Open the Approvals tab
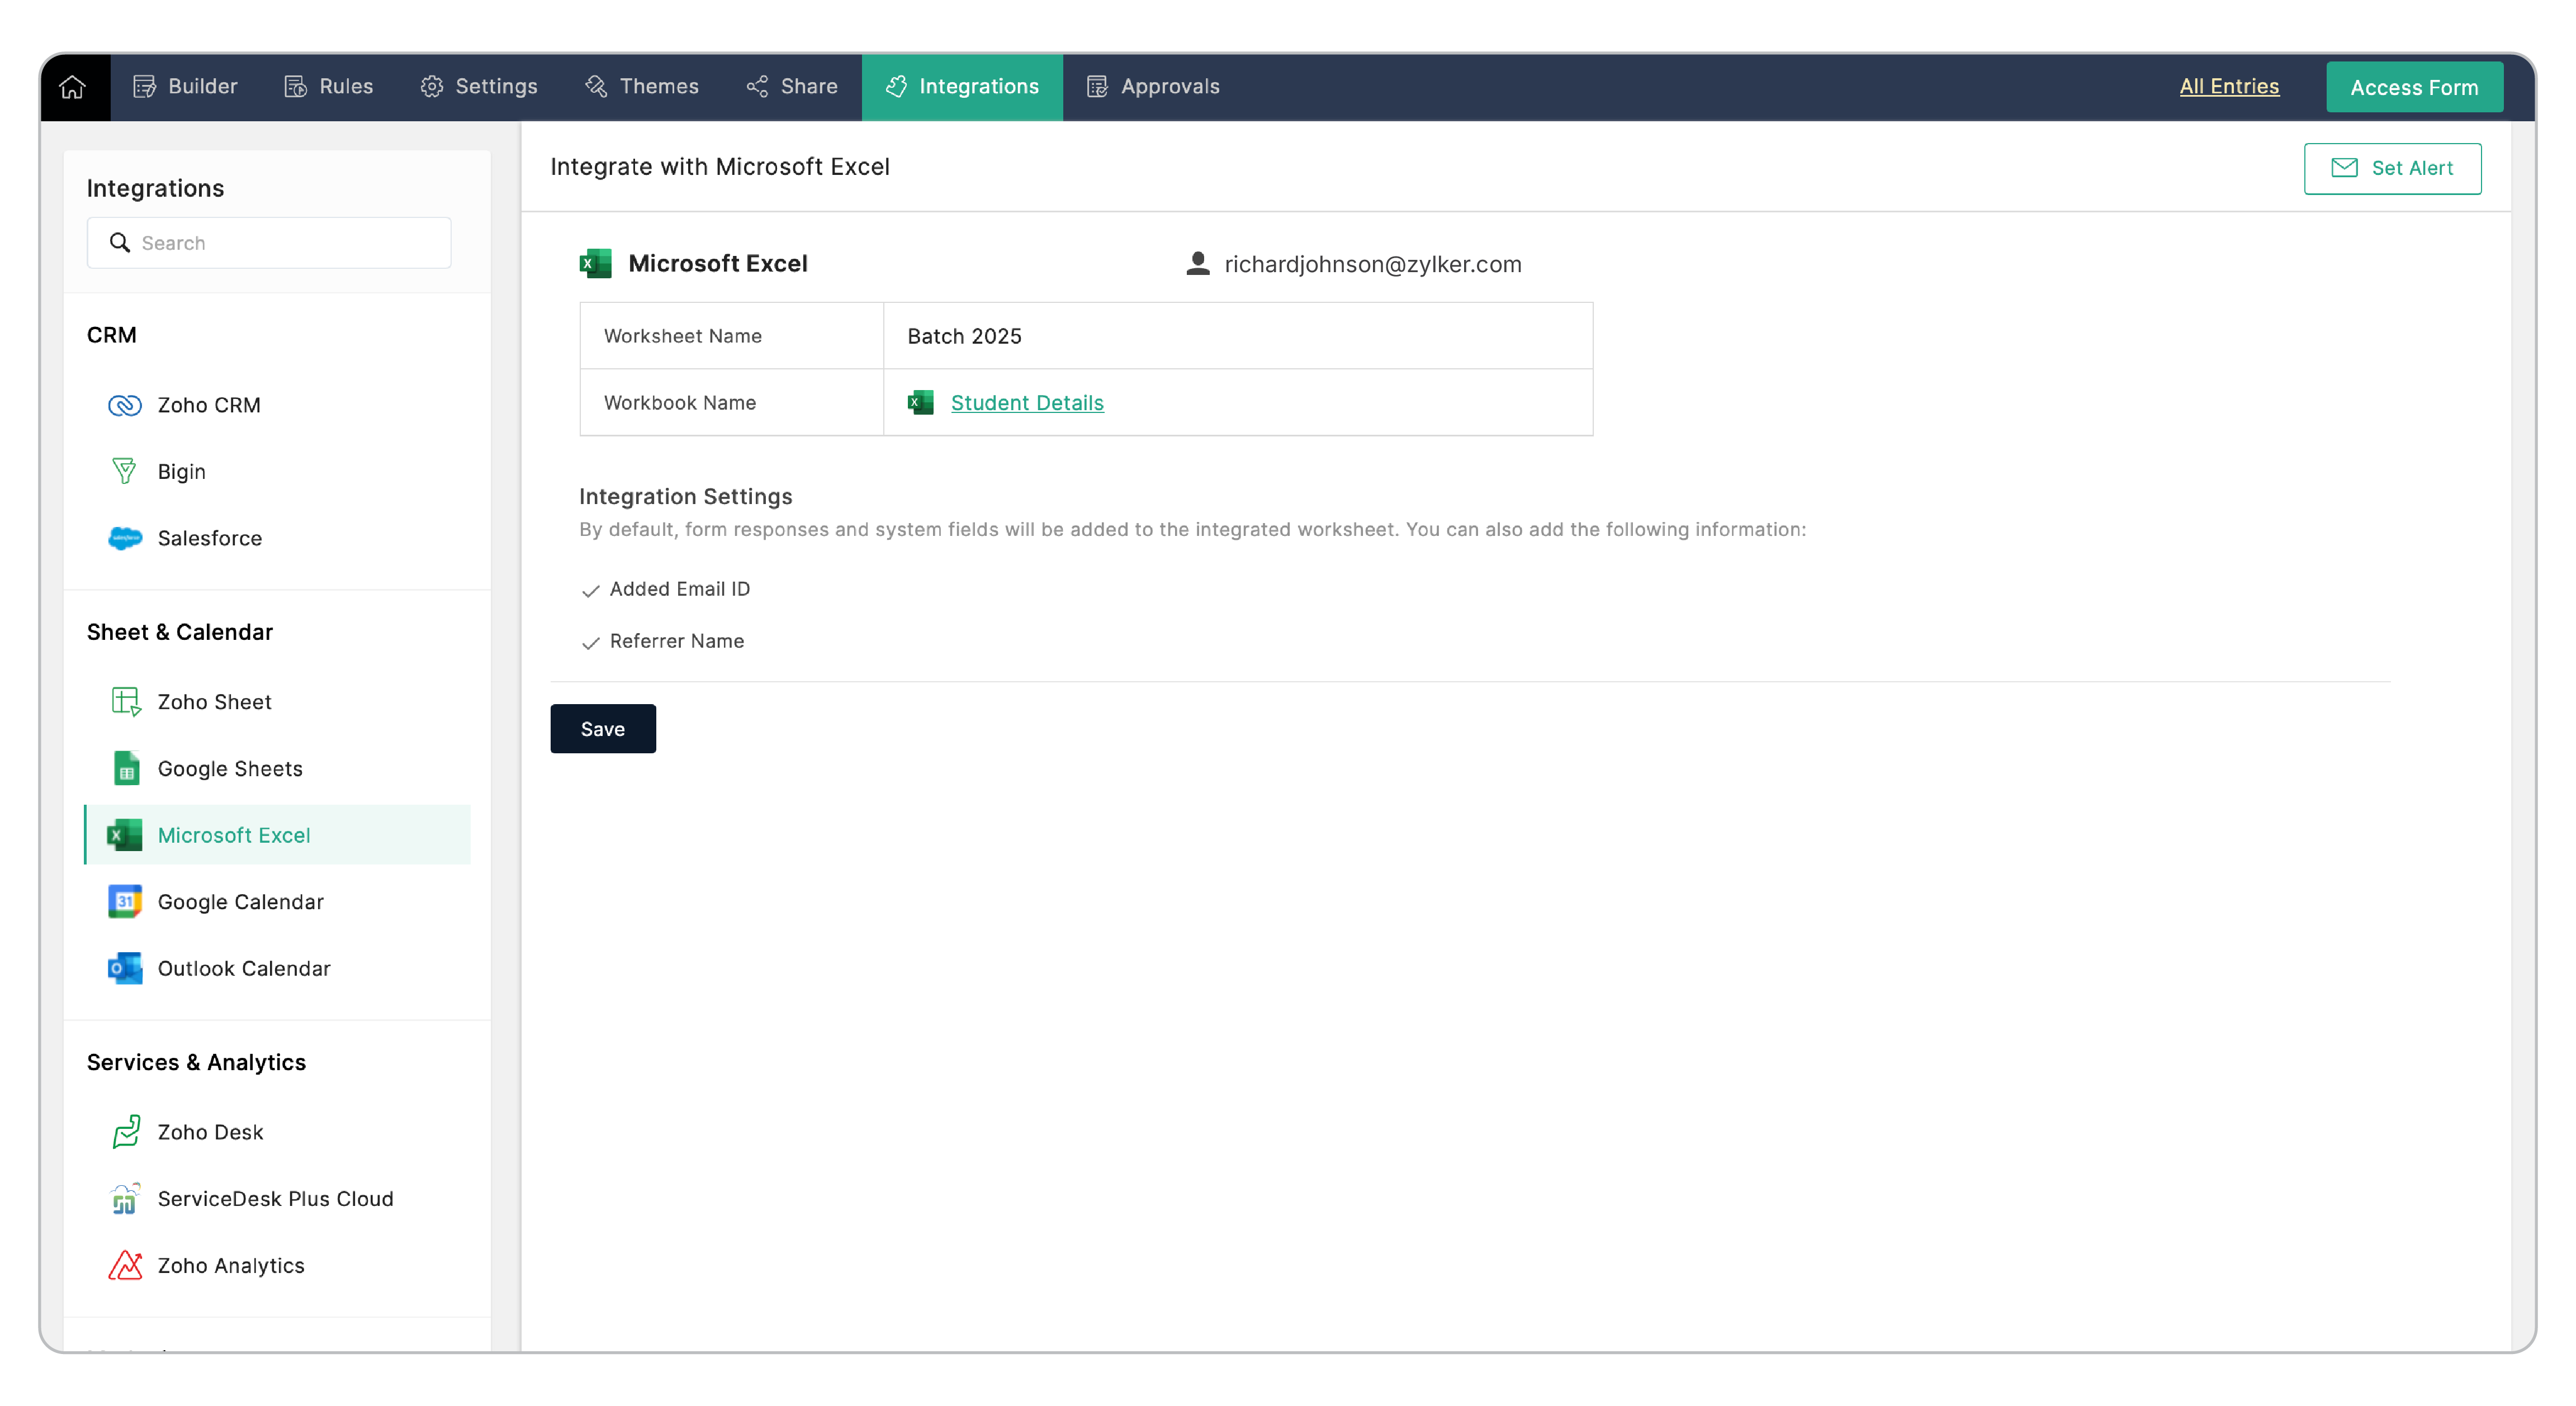Screen dimensions: 2576x1406 [x=1153, y=87]
